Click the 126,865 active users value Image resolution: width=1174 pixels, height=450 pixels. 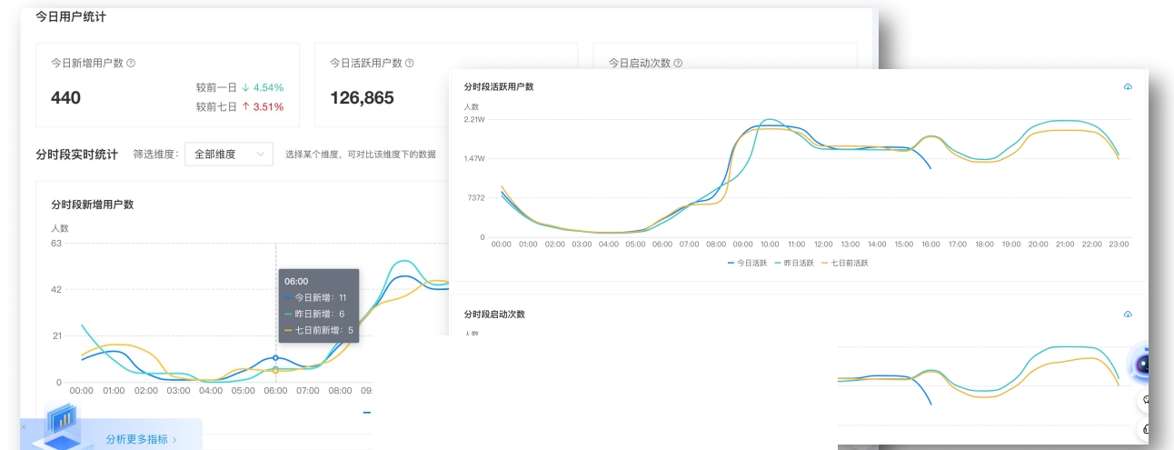tap(362, 98)
